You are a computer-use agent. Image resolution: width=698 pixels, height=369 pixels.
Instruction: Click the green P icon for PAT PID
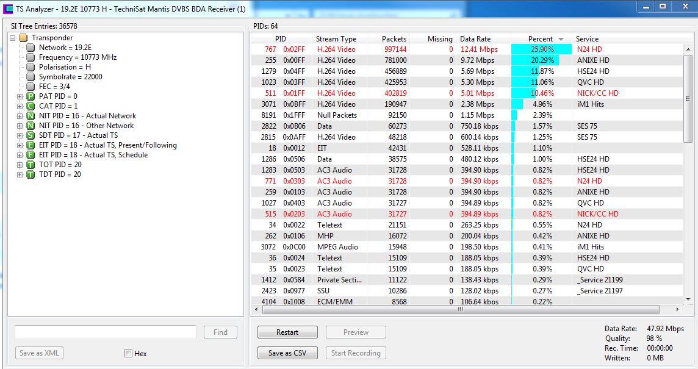click(31, 96)
